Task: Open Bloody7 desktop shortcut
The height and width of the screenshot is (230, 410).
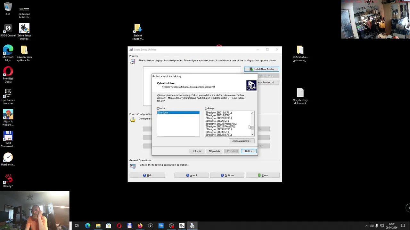Action: [8, 181]
